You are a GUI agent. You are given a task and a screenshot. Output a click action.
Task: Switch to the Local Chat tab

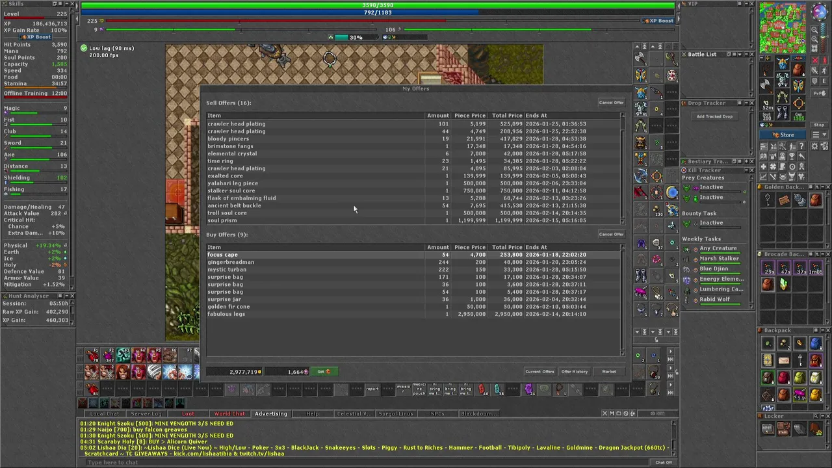coord(104,413)
